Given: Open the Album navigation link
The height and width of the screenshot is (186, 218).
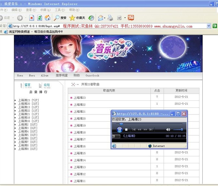Looking at the screenshot, I should [45, 75].
